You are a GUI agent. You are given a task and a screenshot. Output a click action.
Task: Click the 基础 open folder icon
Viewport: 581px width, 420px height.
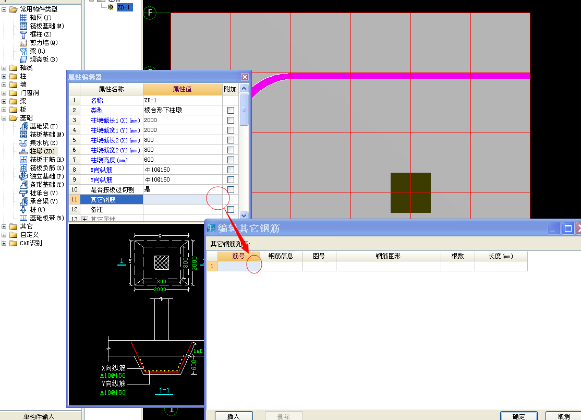14,118
